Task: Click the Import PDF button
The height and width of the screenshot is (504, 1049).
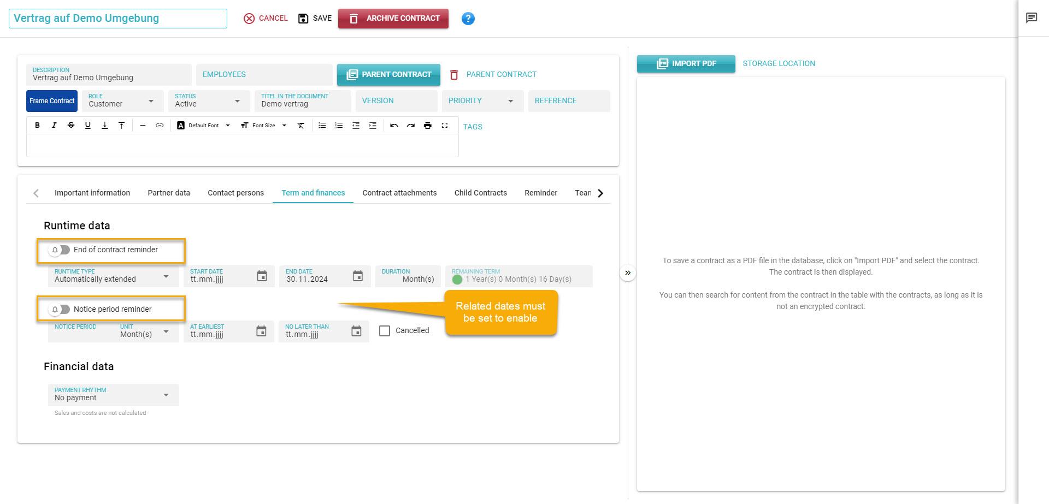Action: click(x=686, y=63)
